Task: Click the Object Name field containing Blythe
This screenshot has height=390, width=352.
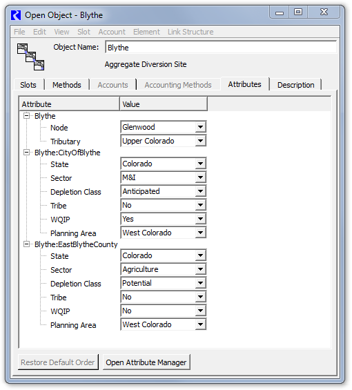Action: pyautogui.click(x=221, y=47)
